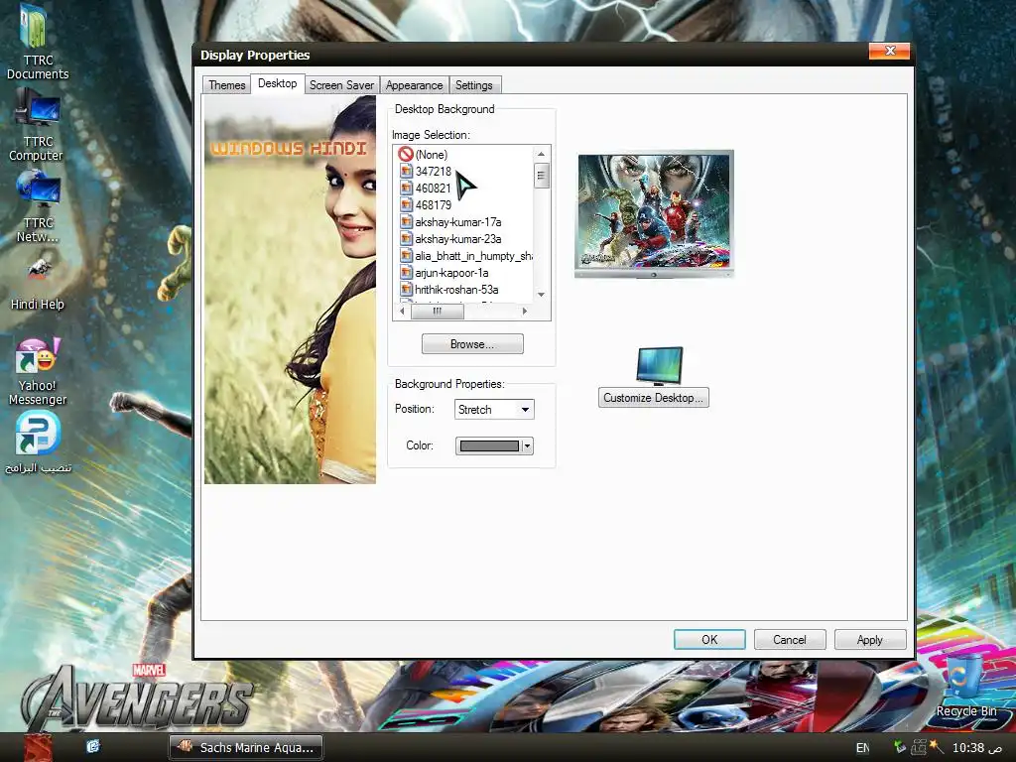Open TTRC Documents desktop icon
The image size is (1016, 762).
(x=37, y=42)
